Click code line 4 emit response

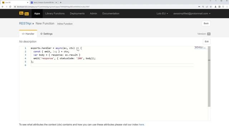(64, 58)
